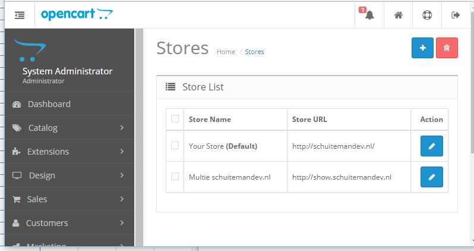Click the Sales cart icon in the sidebar
Viewport: 474px width, 251px height.
point(16,199)
